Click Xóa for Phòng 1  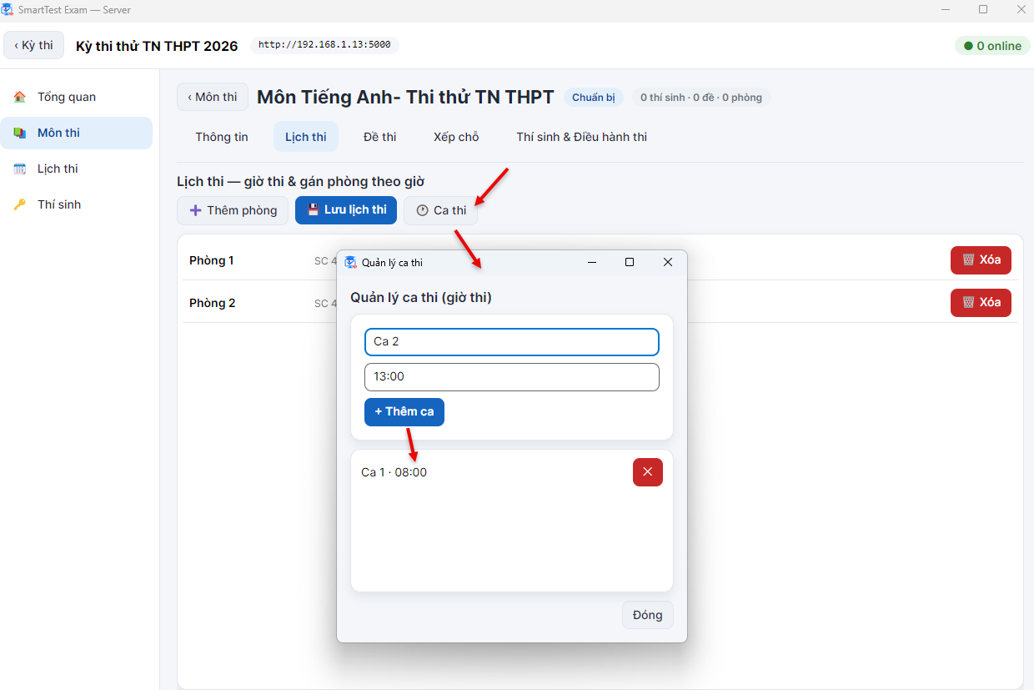point(981,259)
